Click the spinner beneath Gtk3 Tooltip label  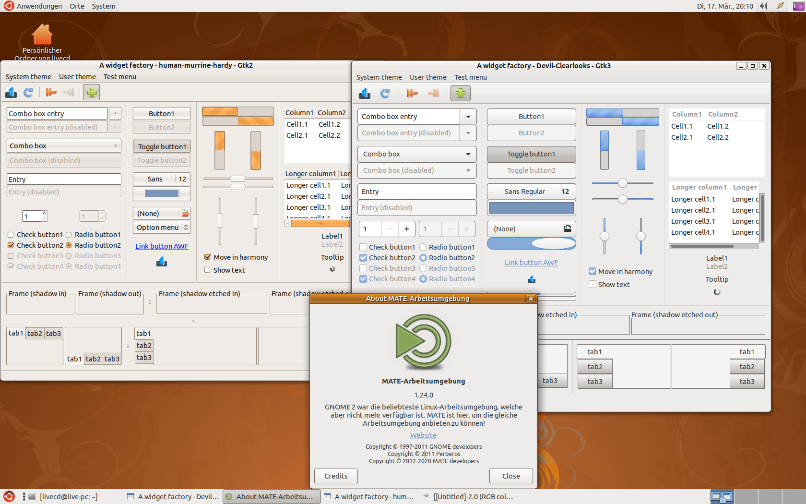click(717, 292)
